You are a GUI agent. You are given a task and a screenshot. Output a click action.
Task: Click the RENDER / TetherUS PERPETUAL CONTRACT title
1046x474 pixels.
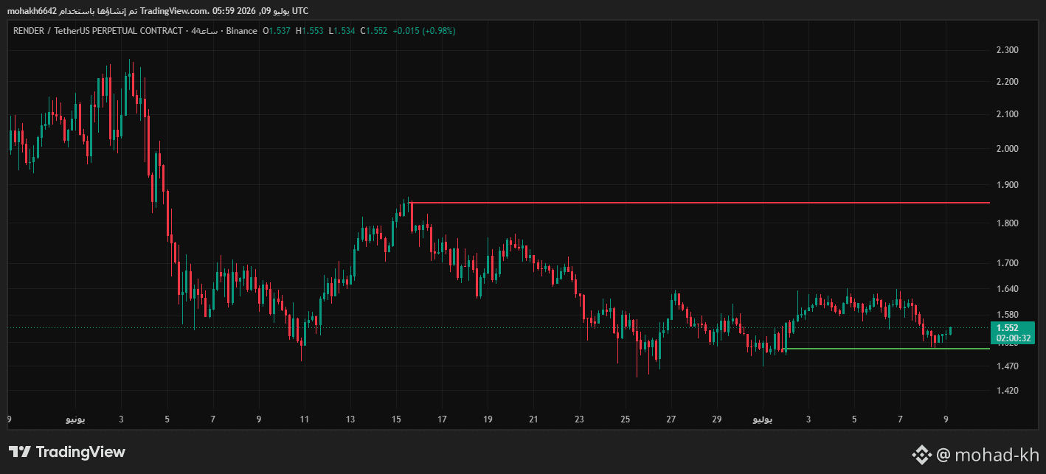(97, 31)
